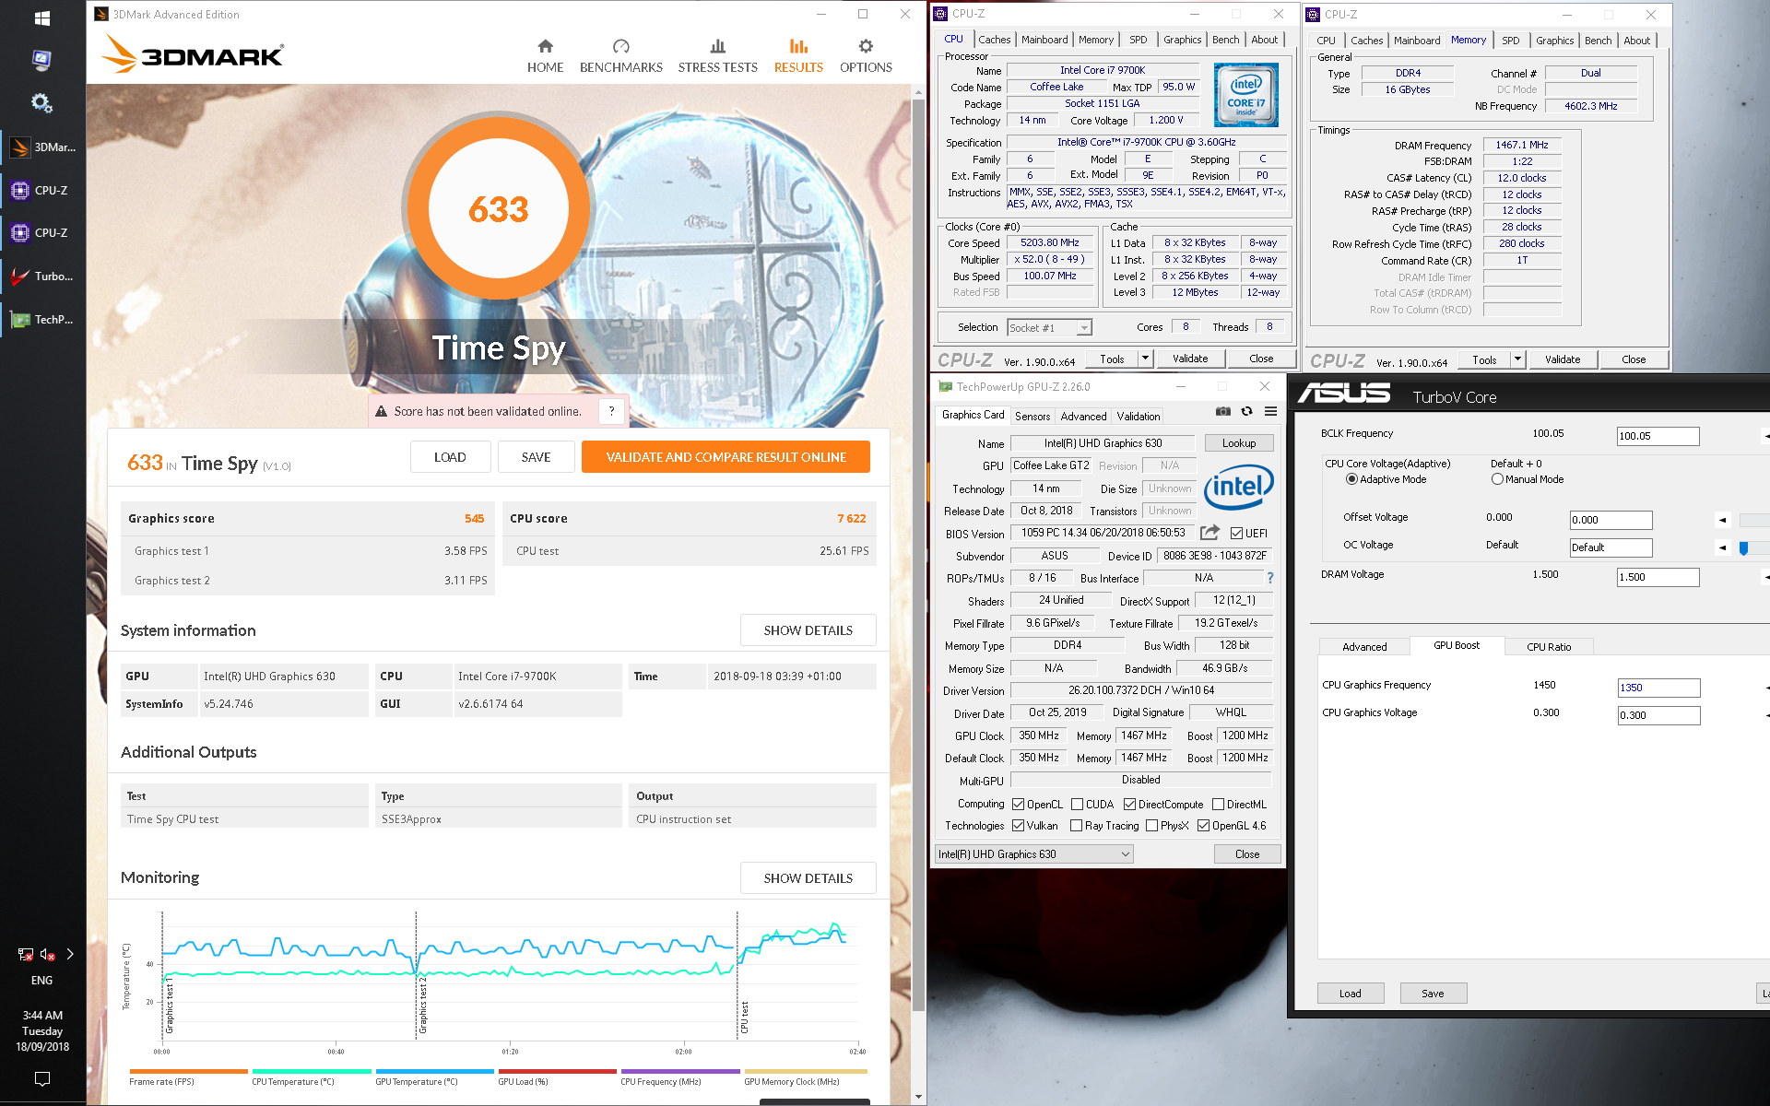
Task: Click Save button in TurboV Core
Action: point(1433,994)
